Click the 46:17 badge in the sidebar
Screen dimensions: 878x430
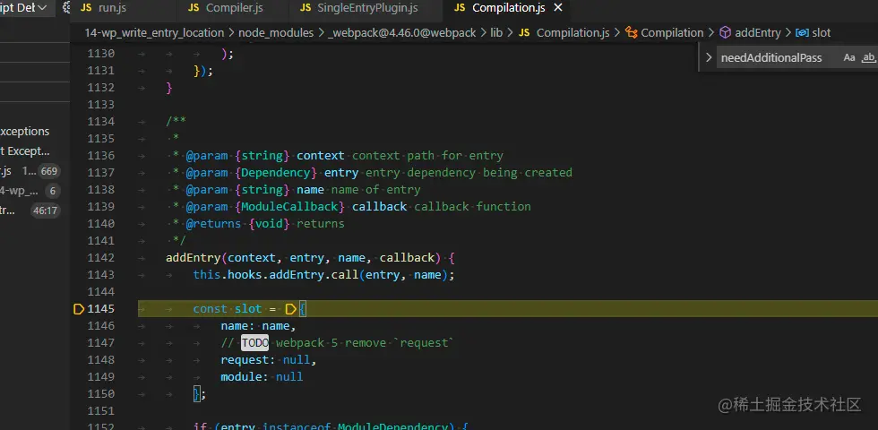pyautogui.click(x=46, y=211)
